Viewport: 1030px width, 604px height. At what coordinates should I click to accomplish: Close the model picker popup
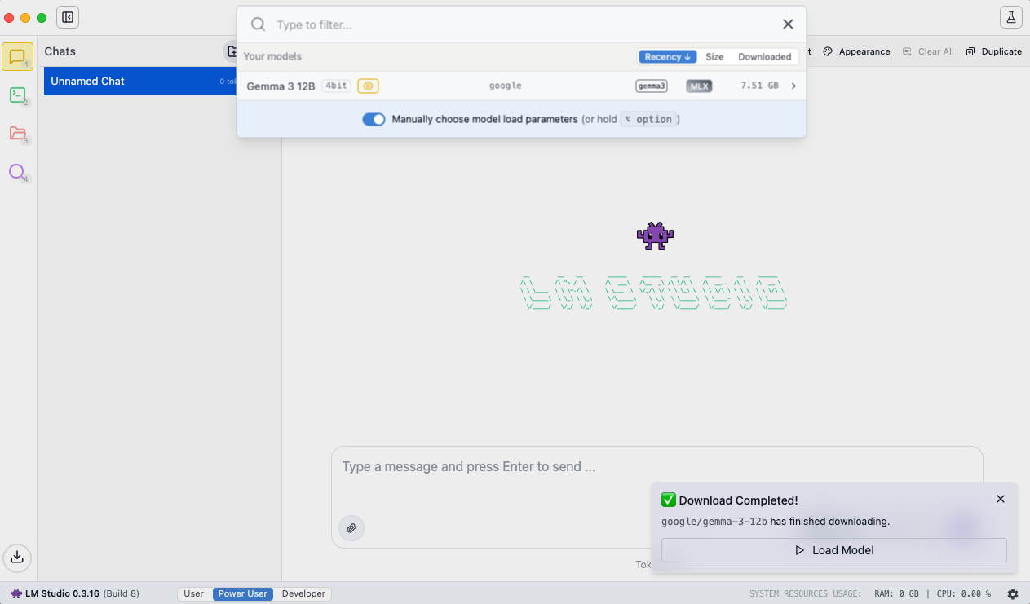pos(788,24)
